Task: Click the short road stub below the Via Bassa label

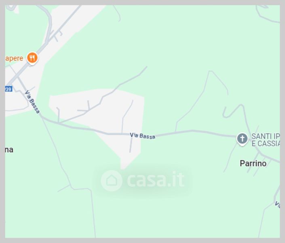Action: [x=131, y=145]
